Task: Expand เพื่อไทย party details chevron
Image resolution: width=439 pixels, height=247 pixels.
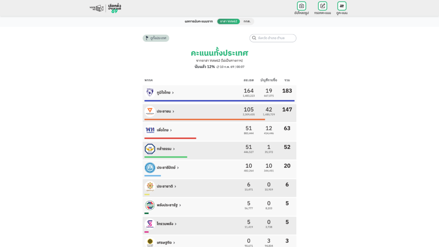Action: point(171,130)
